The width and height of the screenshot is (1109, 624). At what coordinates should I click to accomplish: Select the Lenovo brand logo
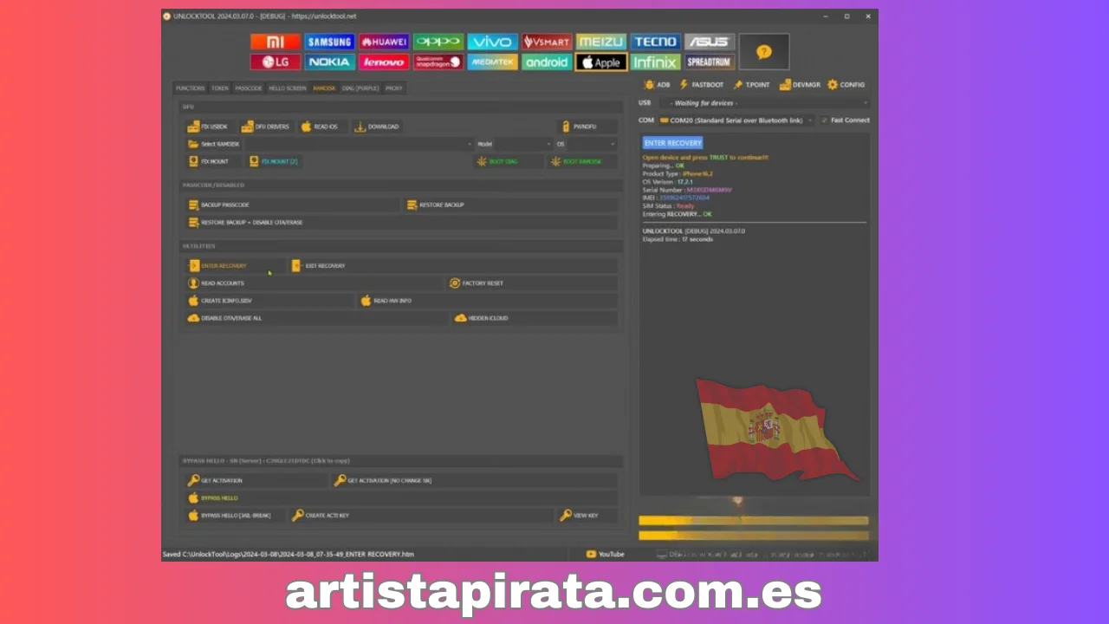pos(384,62)
